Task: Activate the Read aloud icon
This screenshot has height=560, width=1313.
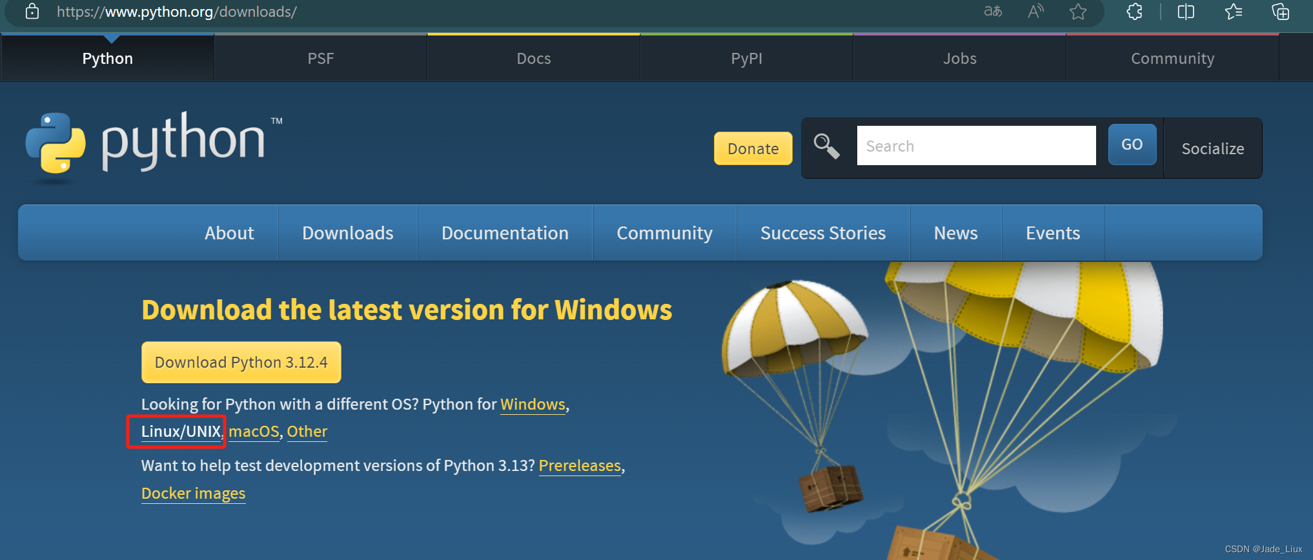Action: coord(1036,12)
